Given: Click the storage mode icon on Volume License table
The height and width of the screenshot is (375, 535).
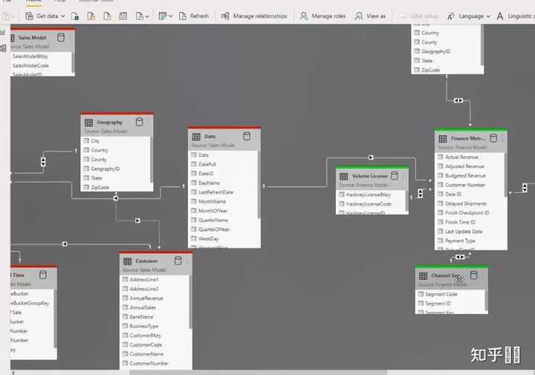Looking at the screenshot, I should point(395,176).
